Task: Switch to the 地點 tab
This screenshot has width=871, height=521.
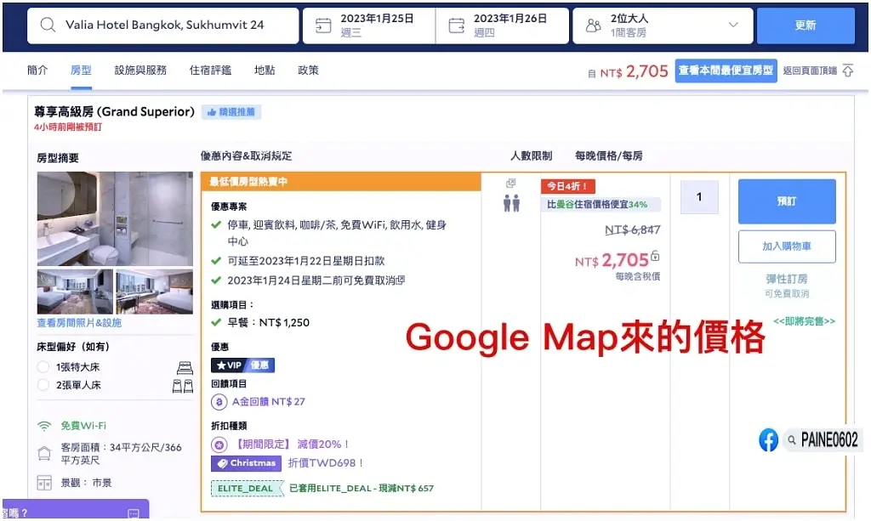Action: pyautogui.click(x=265, y=71)
